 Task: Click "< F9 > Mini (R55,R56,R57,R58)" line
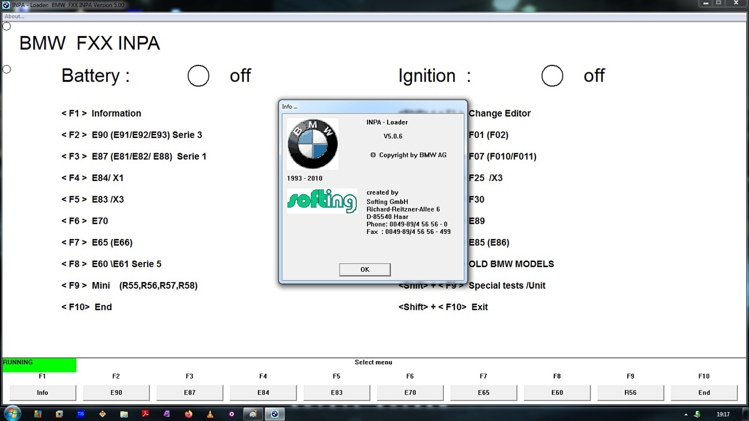[x=129, y=286]
